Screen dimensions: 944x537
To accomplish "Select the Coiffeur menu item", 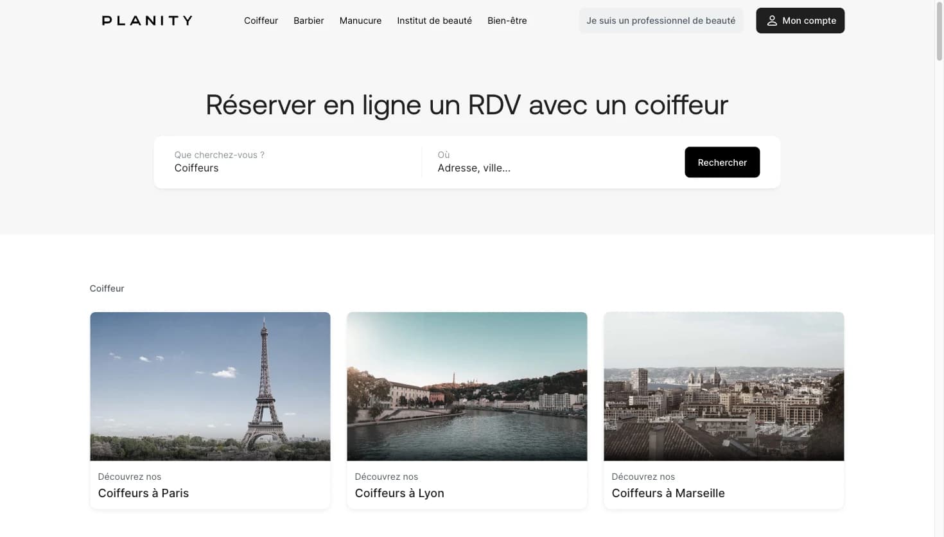I will click(x=261, y=21).
